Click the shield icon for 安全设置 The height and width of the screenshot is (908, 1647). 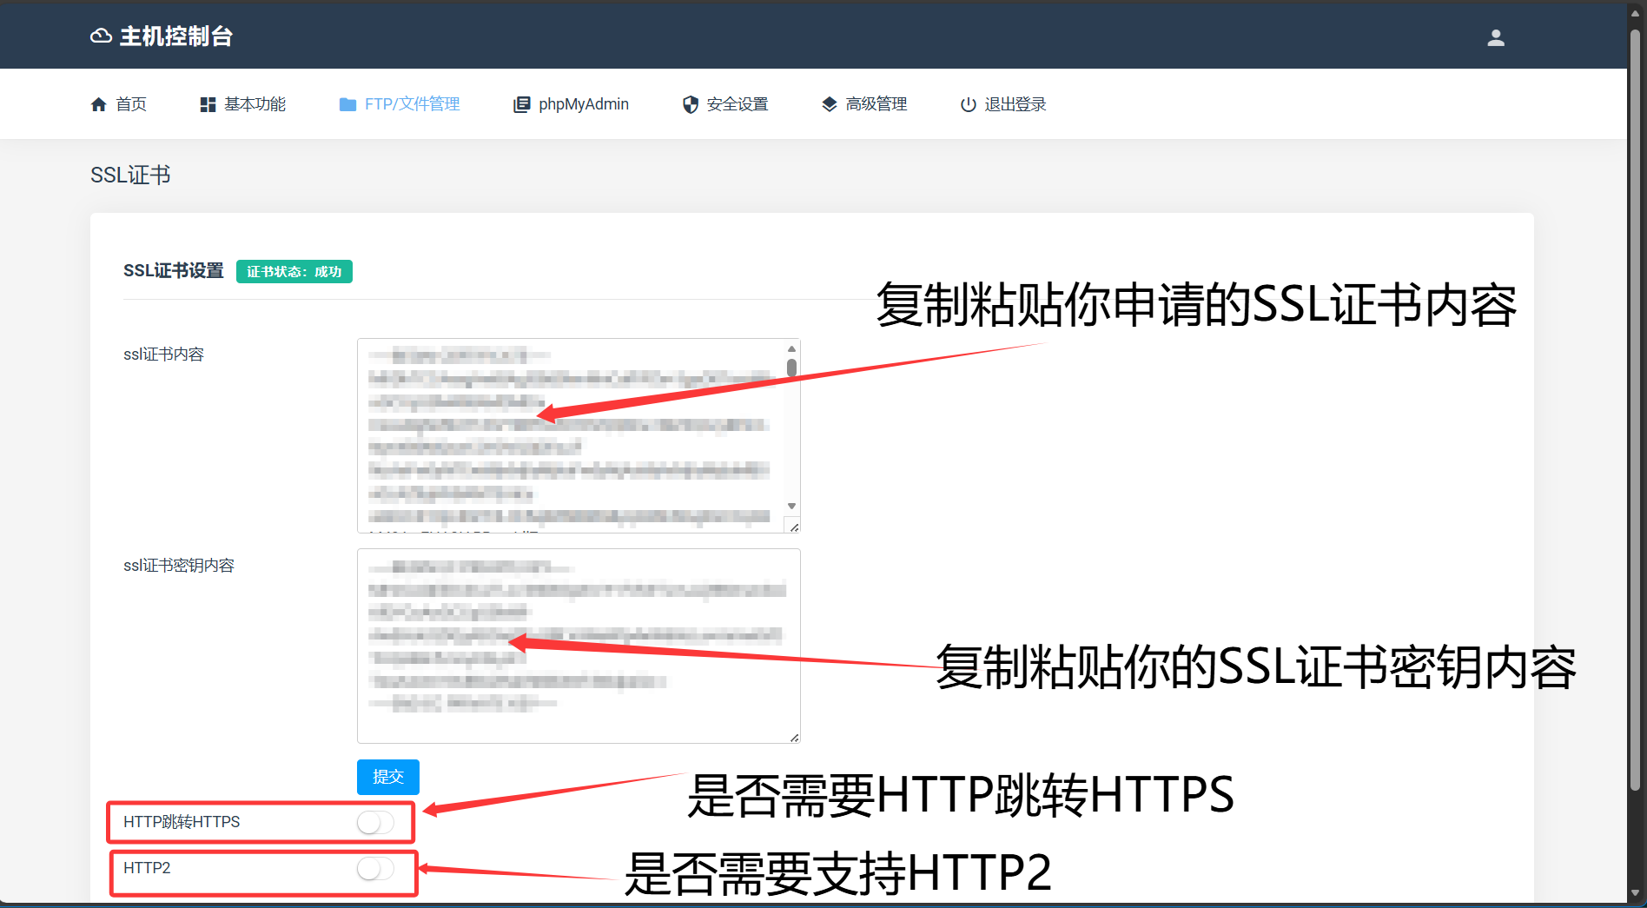(x=691, y=104)
